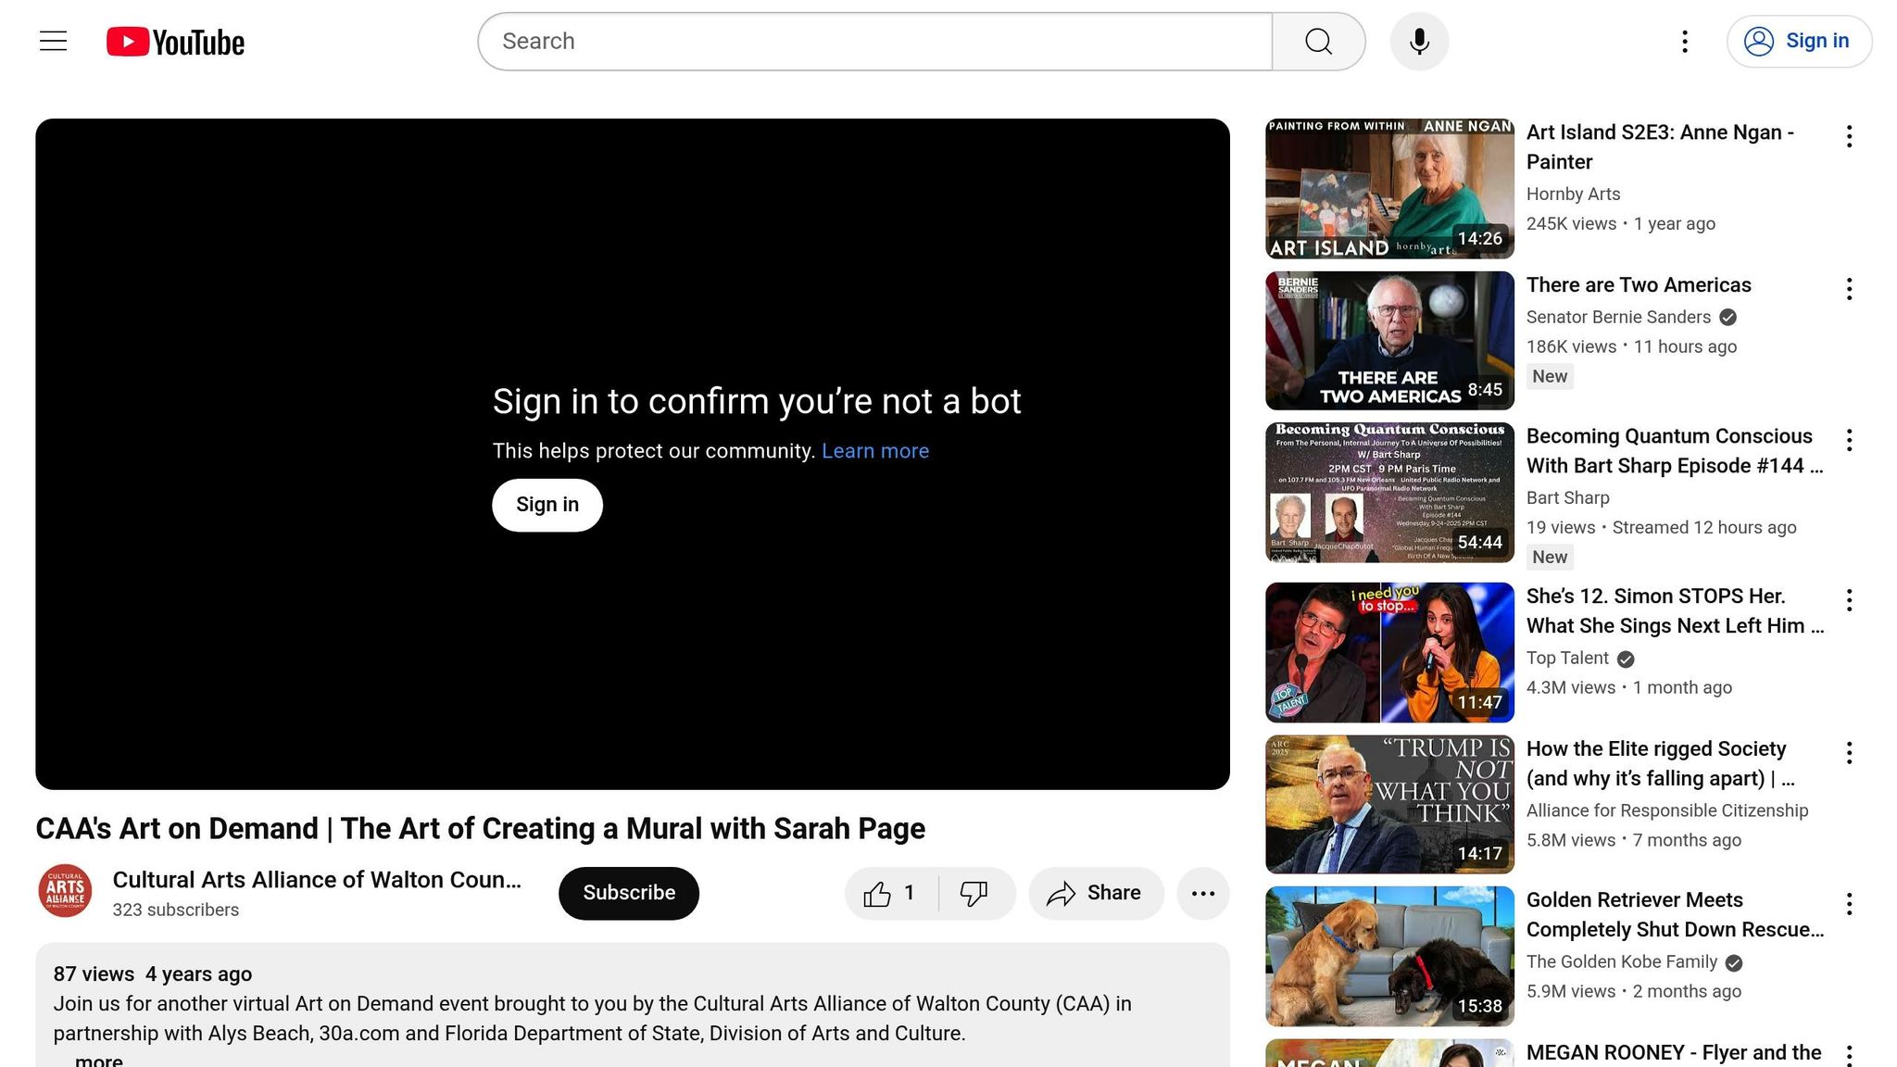Subscribe to Cultural Arts Alliance channel

(x=629, y=893)
